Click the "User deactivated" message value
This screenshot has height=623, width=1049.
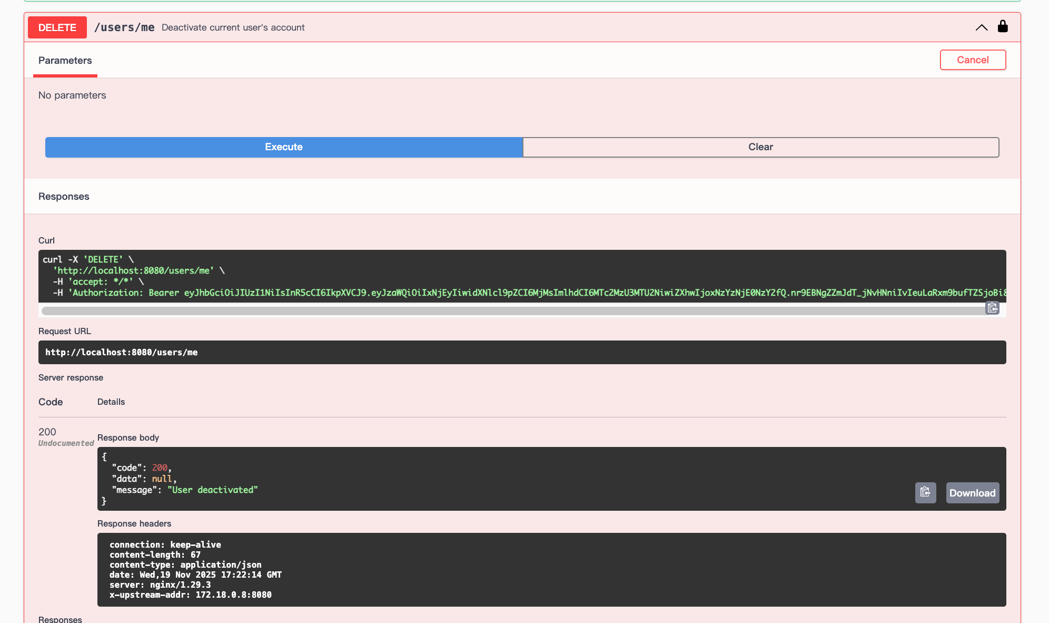tap(213, 490)
